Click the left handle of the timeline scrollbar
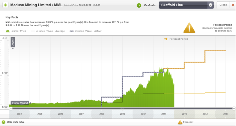Viewport: 236px width, 126px height. 10,108
